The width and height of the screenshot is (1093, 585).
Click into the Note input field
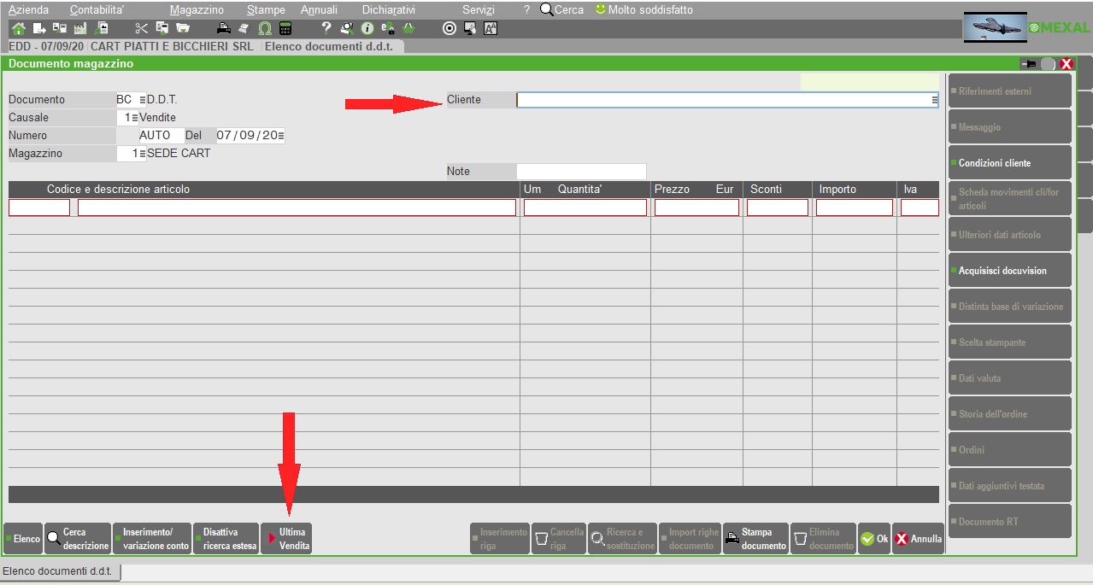click(581, 172)
